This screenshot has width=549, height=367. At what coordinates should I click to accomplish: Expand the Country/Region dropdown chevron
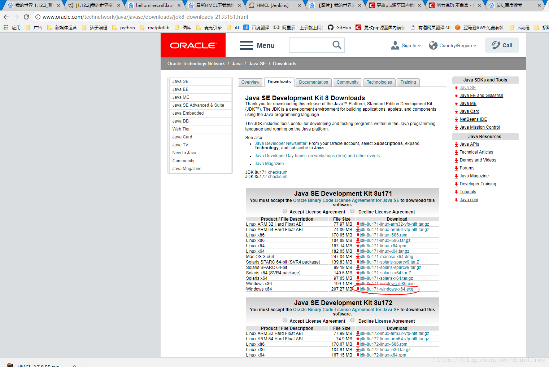(x=475, y=46)
